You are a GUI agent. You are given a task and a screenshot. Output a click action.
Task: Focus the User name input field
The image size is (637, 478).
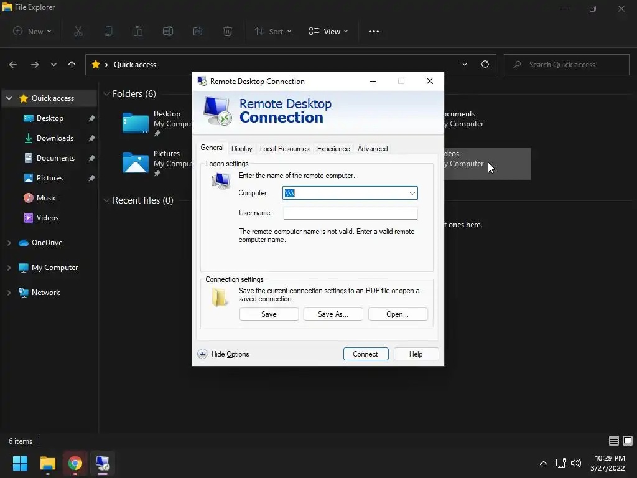pyautogui.click(x=350, y=213)
